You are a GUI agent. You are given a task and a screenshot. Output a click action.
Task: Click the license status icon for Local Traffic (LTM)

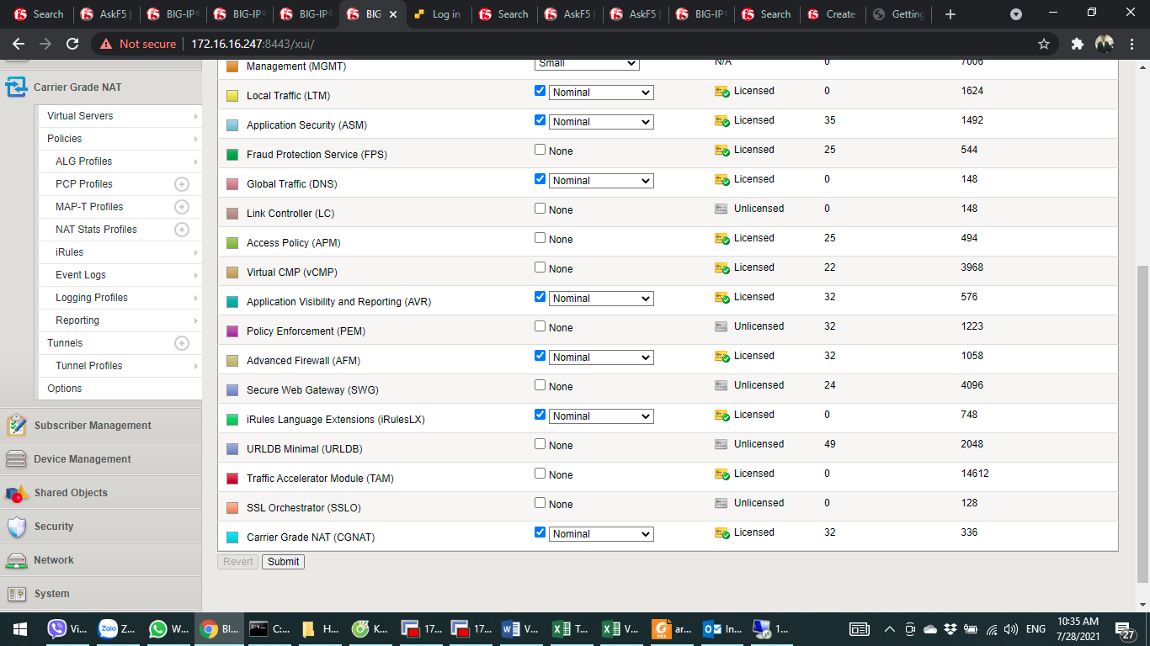pos(721,92)
